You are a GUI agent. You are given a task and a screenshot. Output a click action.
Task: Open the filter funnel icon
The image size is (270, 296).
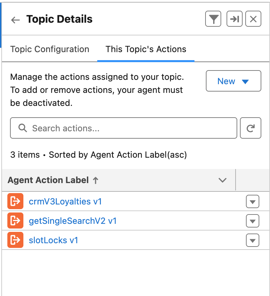(x=213, y=19)
